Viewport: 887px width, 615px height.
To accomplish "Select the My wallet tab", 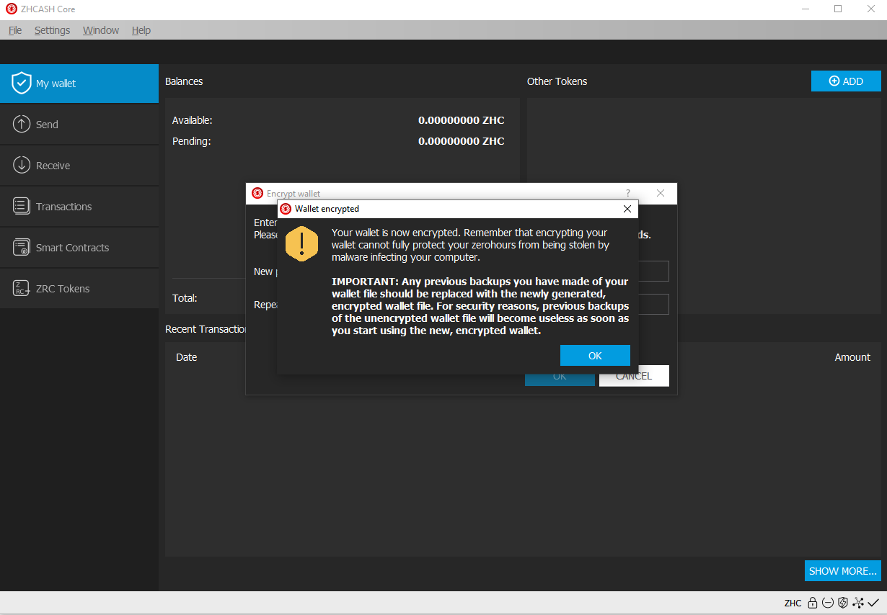I will [x=79, y=84].
